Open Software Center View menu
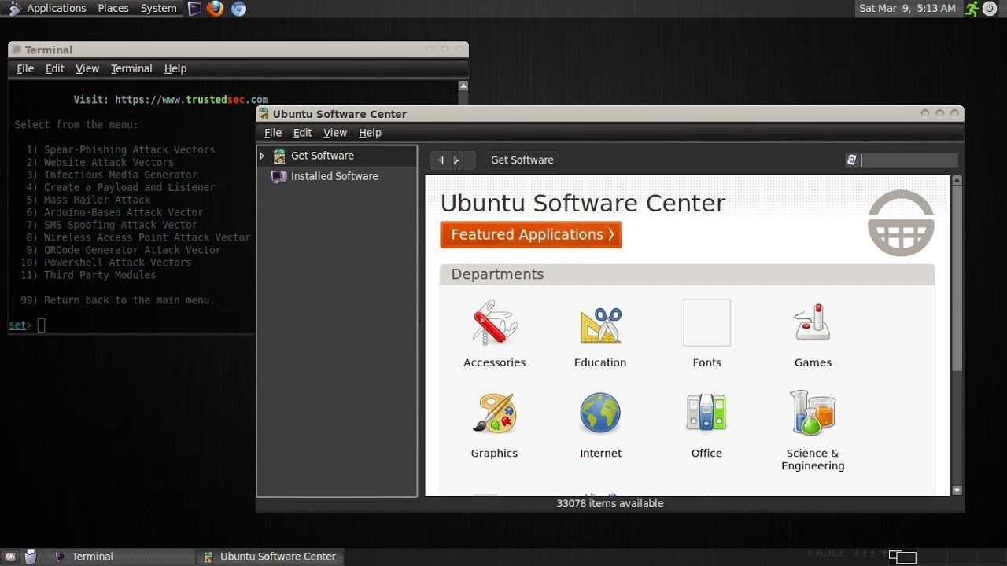This screenshot has height=566, width=1007. click(335, 133)
